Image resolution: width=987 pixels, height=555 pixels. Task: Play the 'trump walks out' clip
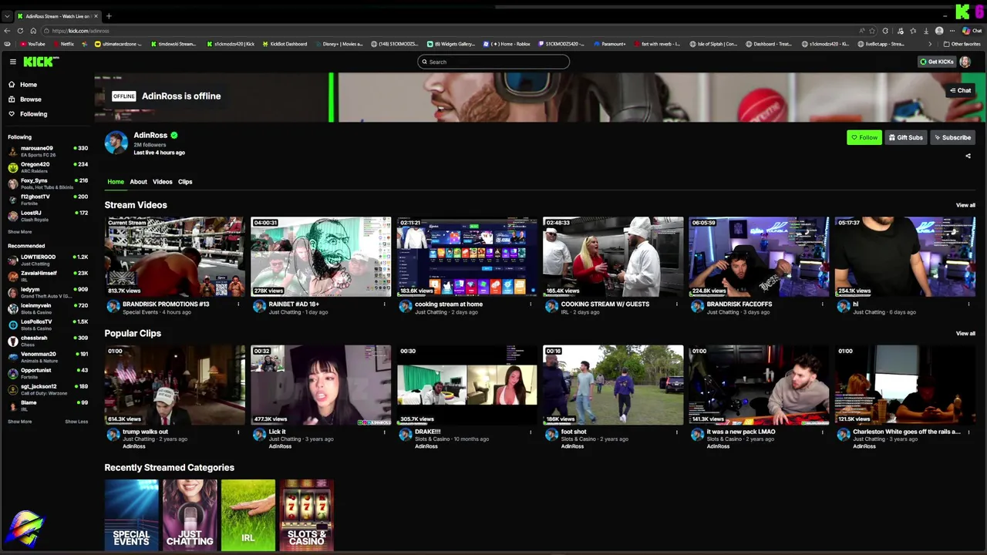[x=175, y=385]
